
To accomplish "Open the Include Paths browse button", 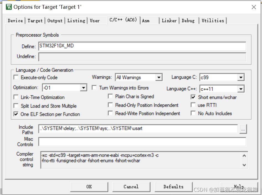I will [x=243, y=129].
